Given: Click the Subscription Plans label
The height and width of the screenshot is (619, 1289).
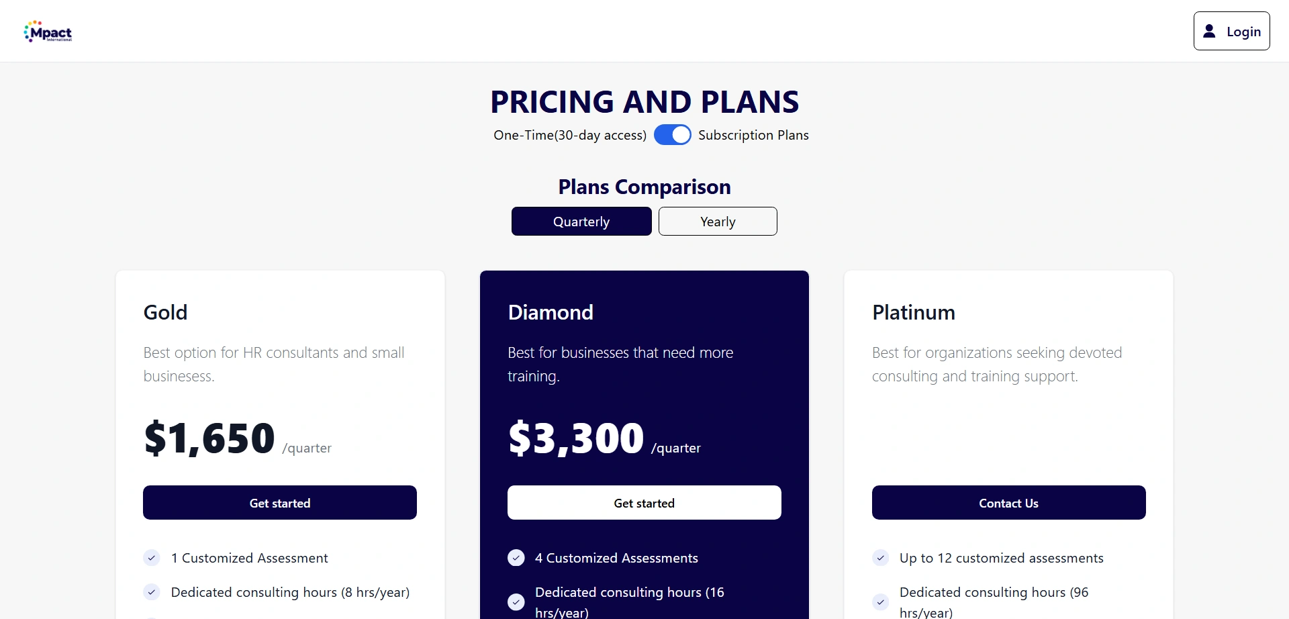Looking at the screenshot, I should tap(753, 135).
